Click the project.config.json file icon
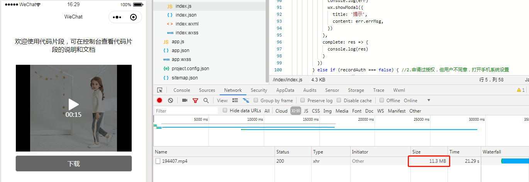The height and width of the screenshot is (182, 529). coord(166,69)
